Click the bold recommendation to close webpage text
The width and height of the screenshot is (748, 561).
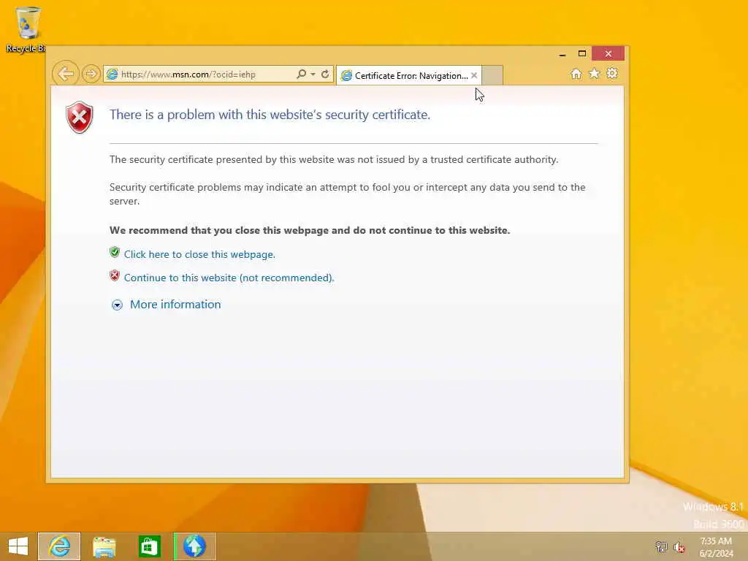point(310,230)
